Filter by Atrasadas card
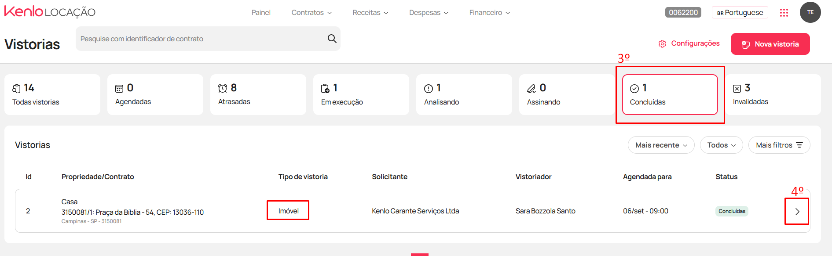Image resolution: width=832 pixels, height=256 pixels. [258, 94]
